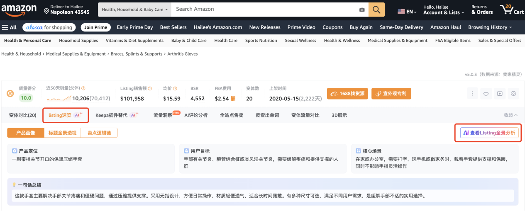
Task: Open the plugin settings gear icon
Action: (x=513, y=94)
